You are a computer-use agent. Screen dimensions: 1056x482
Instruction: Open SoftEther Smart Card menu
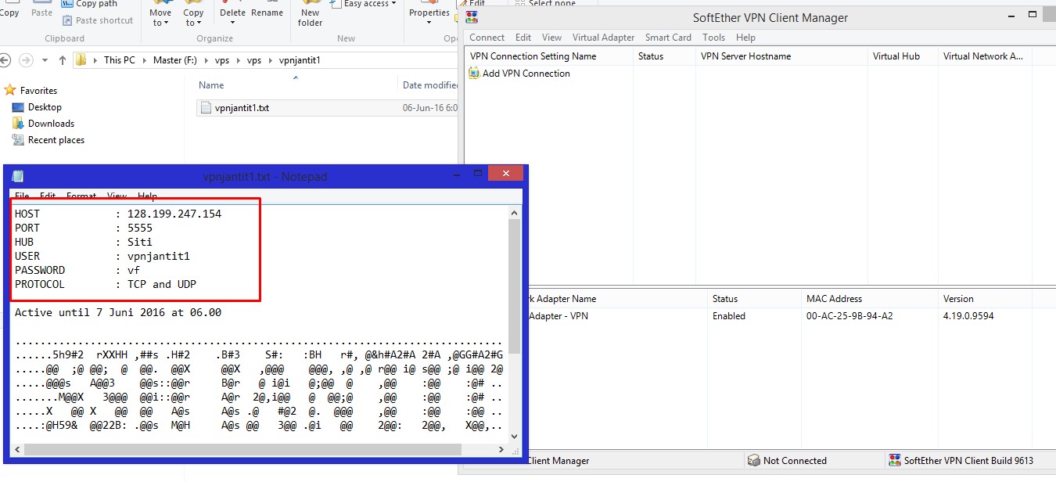668,38
